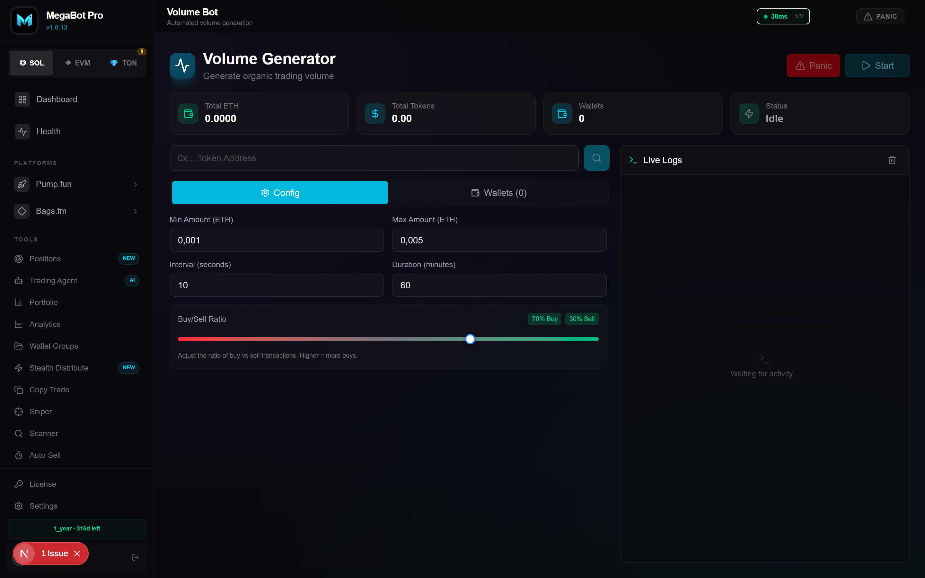Click the Bags.fm diamond icon

22,211
